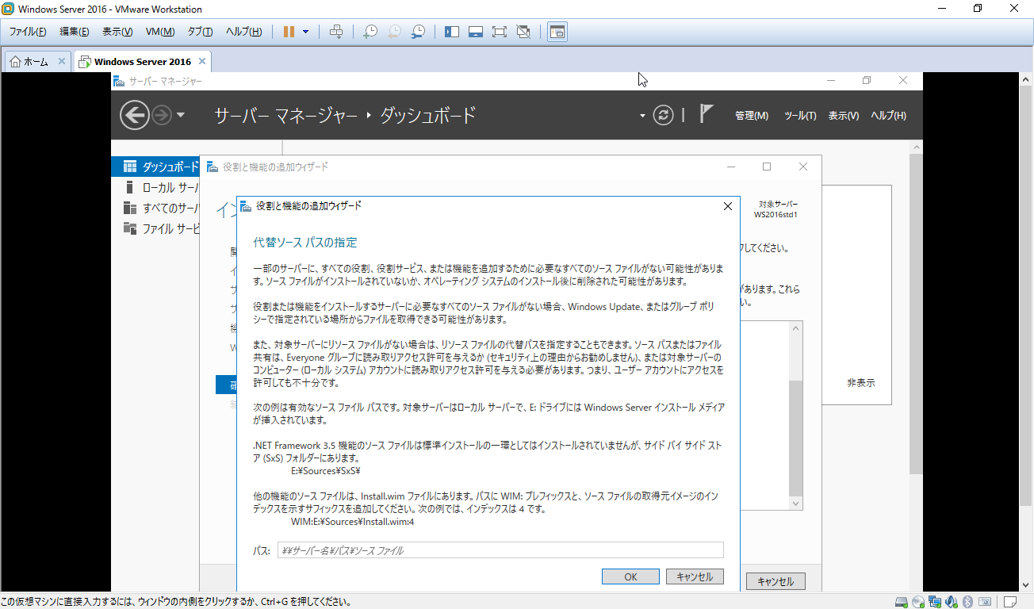Click Send Ctrl+Alt+Del toolbar icon
Screen dimensions: 1034x609
[336, 32]
